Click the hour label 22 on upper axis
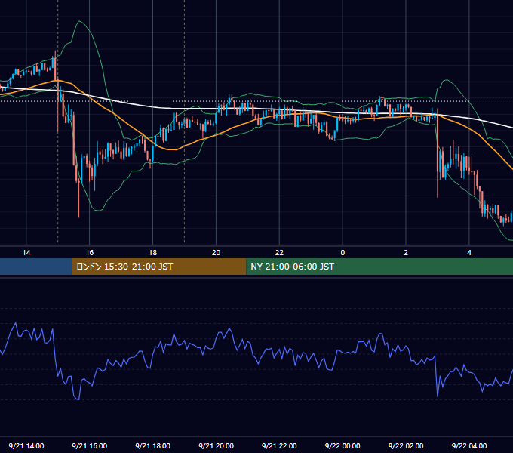The height and width of the screenshot is (453, 513). tap(279, 253)
